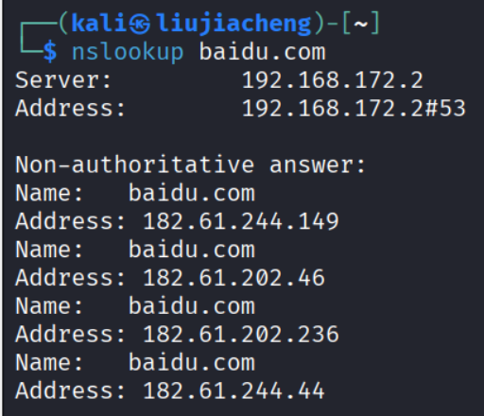Click IP address 182.61.244.44

233,390
